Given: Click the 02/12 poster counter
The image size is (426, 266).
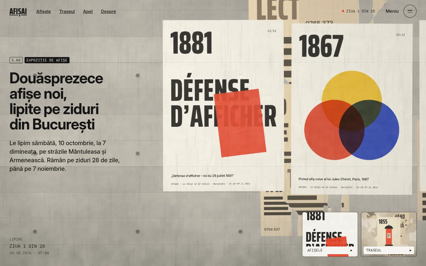Looking at the screenshot, I should 401,35.
